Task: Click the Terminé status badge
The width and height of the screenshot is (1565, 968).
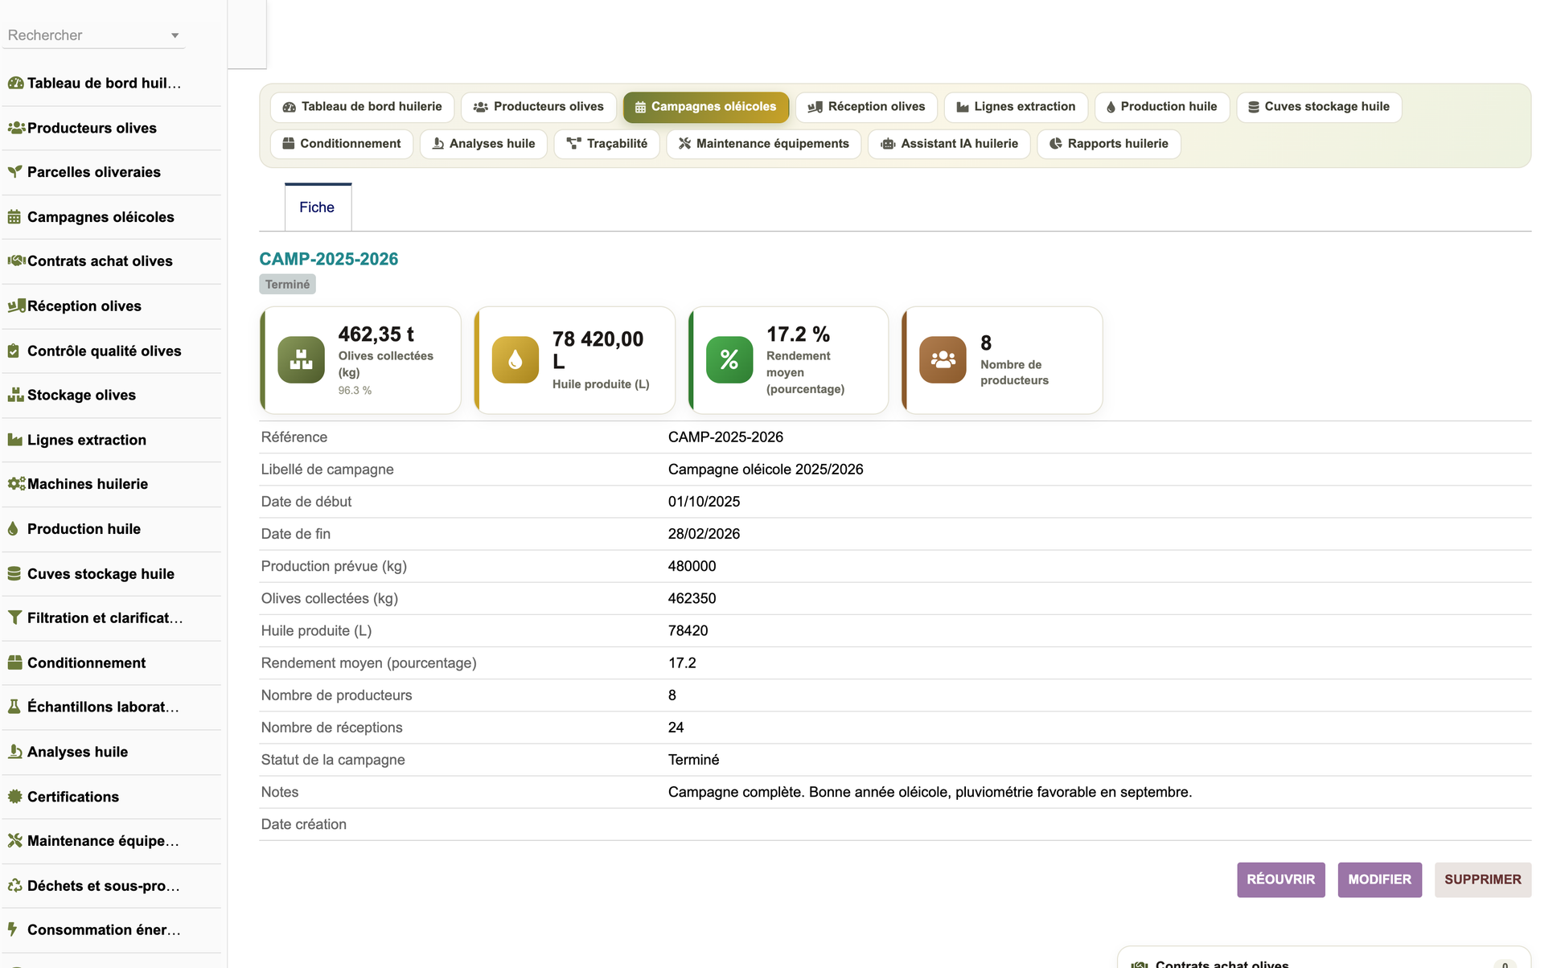Action: point(287,285)
